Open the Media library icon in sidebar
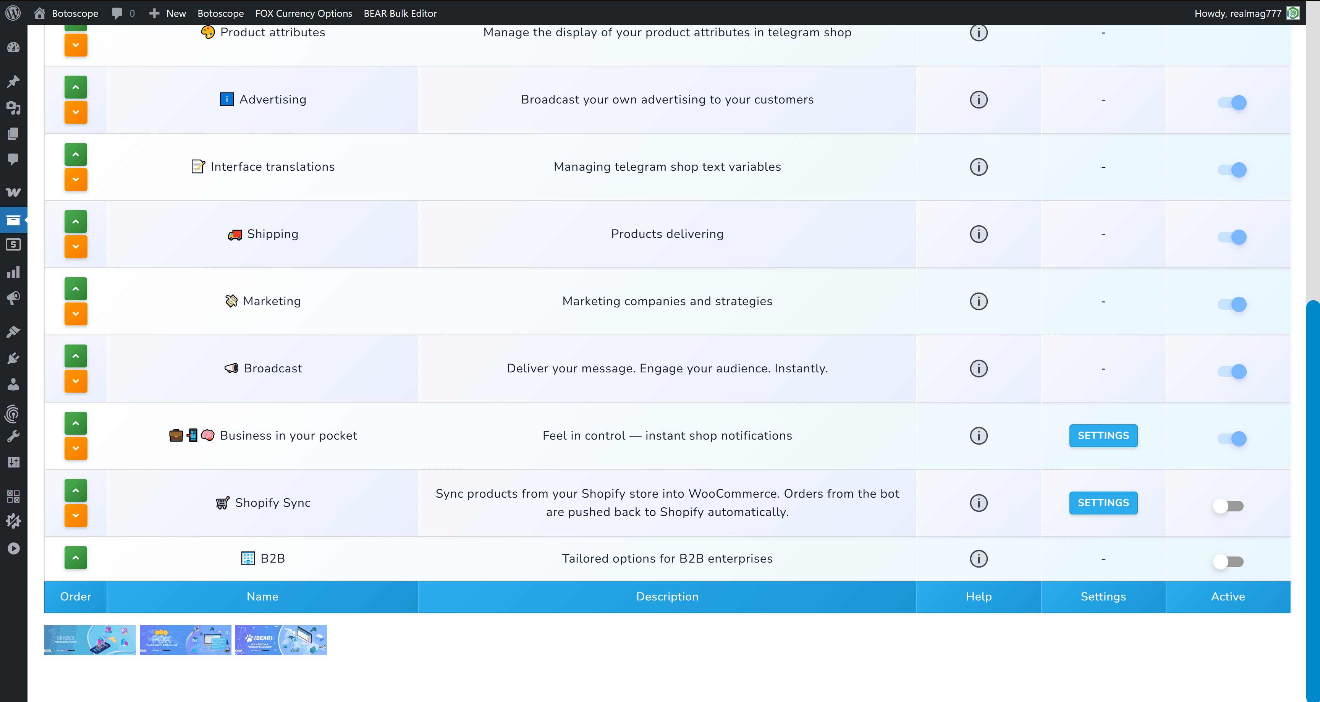Image resolution: width=1320 pixels, height=702 pixels. pyautogui.click(x=14, y=108)
